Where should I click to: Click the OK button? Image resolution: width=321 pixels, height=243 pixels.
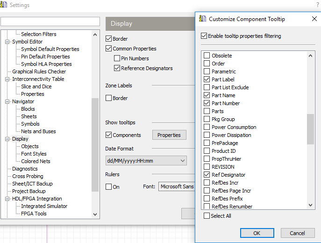(257, 233)
